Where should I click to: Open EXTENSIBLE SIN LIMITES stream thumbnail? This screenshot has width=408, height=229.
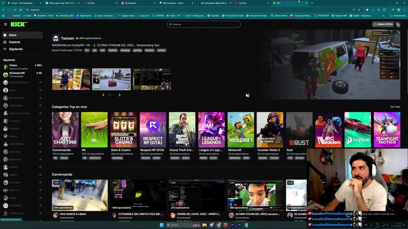point(138,195)
